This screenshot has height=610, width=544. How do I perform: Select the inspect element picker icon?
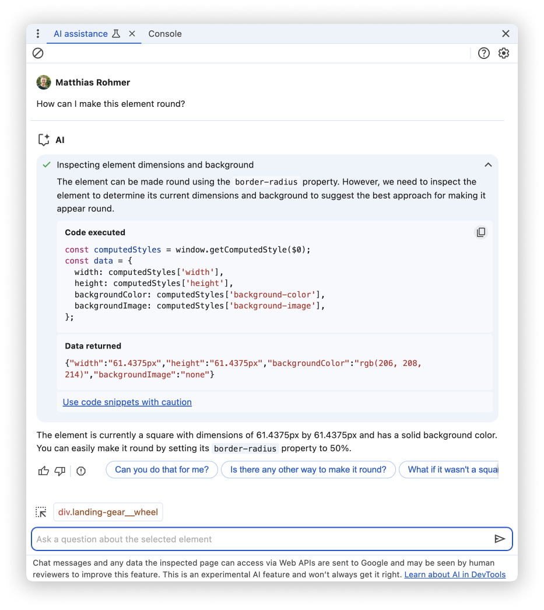pos(41,512)
